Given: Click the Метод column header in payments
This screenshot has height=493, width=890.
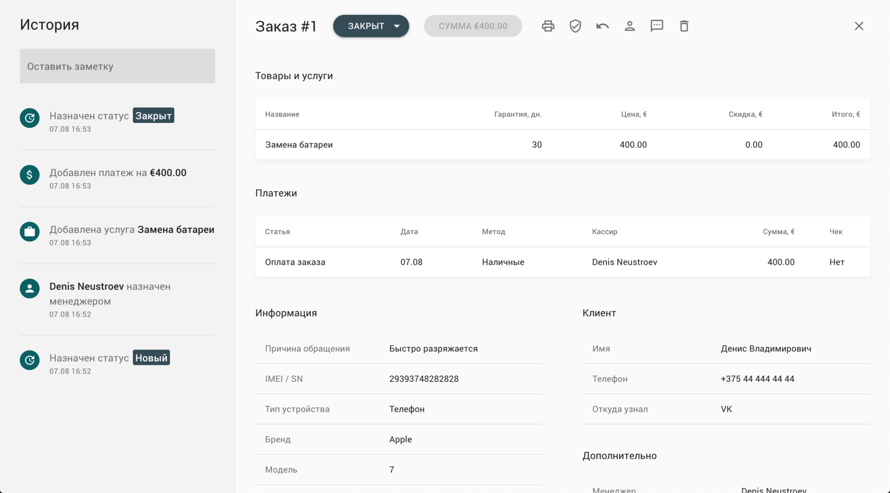Looking at the screenshot, I should pyautogui.click(x=494, y=231).
